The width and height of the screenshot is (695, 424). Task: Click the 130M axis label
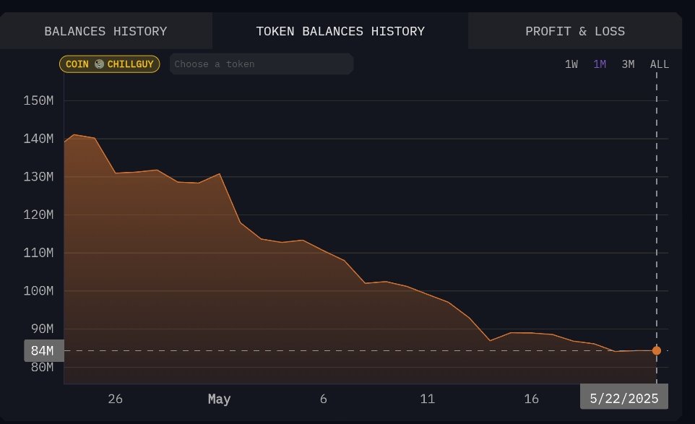38,177
